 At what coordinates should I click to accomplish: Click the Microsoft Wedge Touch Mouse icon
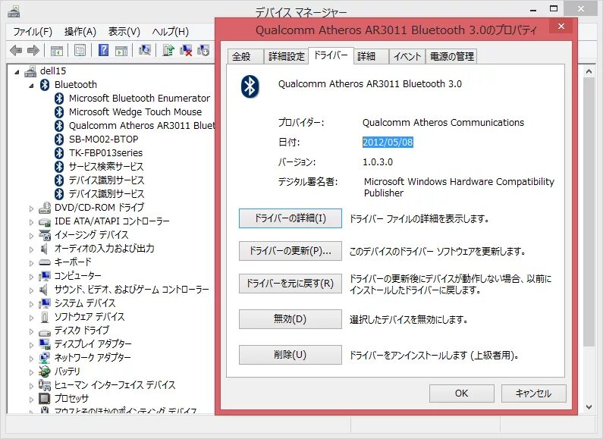[x=59, y=112]
